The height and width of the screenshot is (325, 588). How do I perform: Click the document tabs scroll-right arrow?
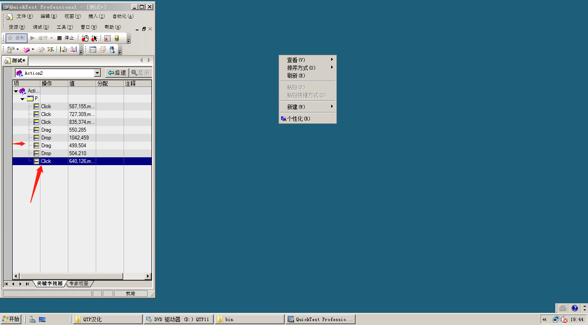point(149,60)
